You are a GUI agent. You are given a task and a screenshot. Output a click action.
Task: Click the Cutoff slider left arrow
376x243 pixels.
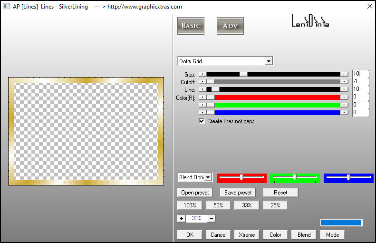pos(202,82)
